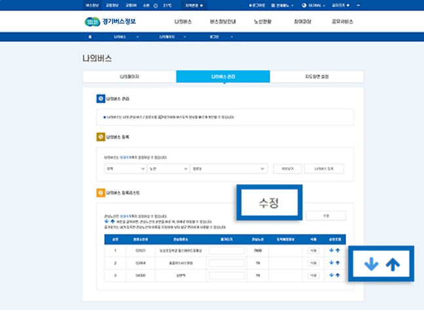Click the favorites input field in row 2
The width and height of the screenshot is (424, 310).
coord(227,263)
